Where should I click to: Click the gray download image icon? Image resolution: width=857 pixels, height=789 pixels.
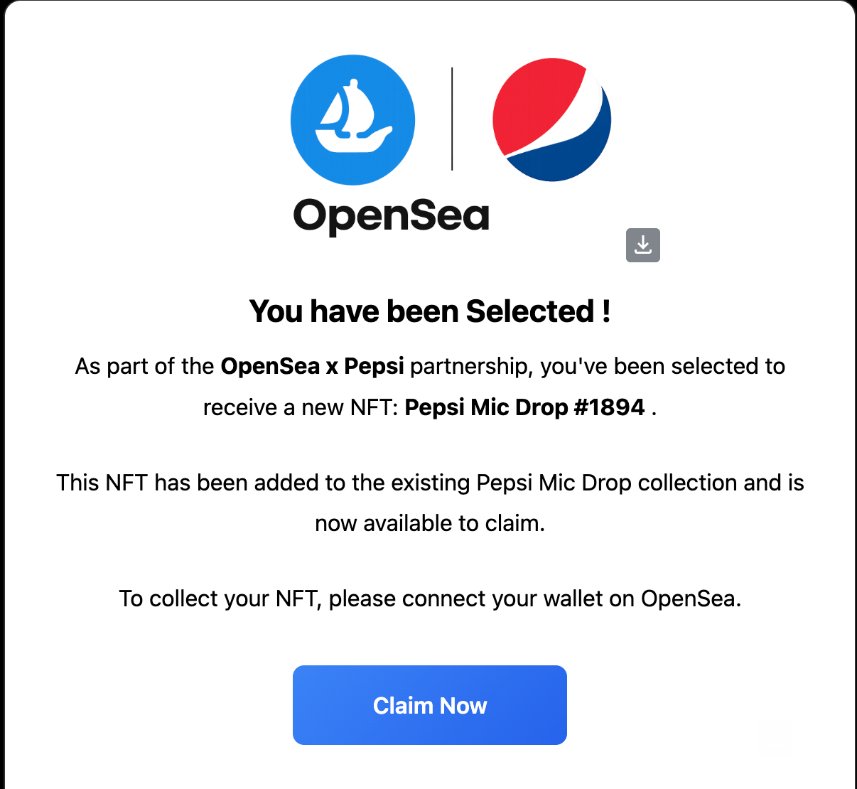(x=643, y=245)
